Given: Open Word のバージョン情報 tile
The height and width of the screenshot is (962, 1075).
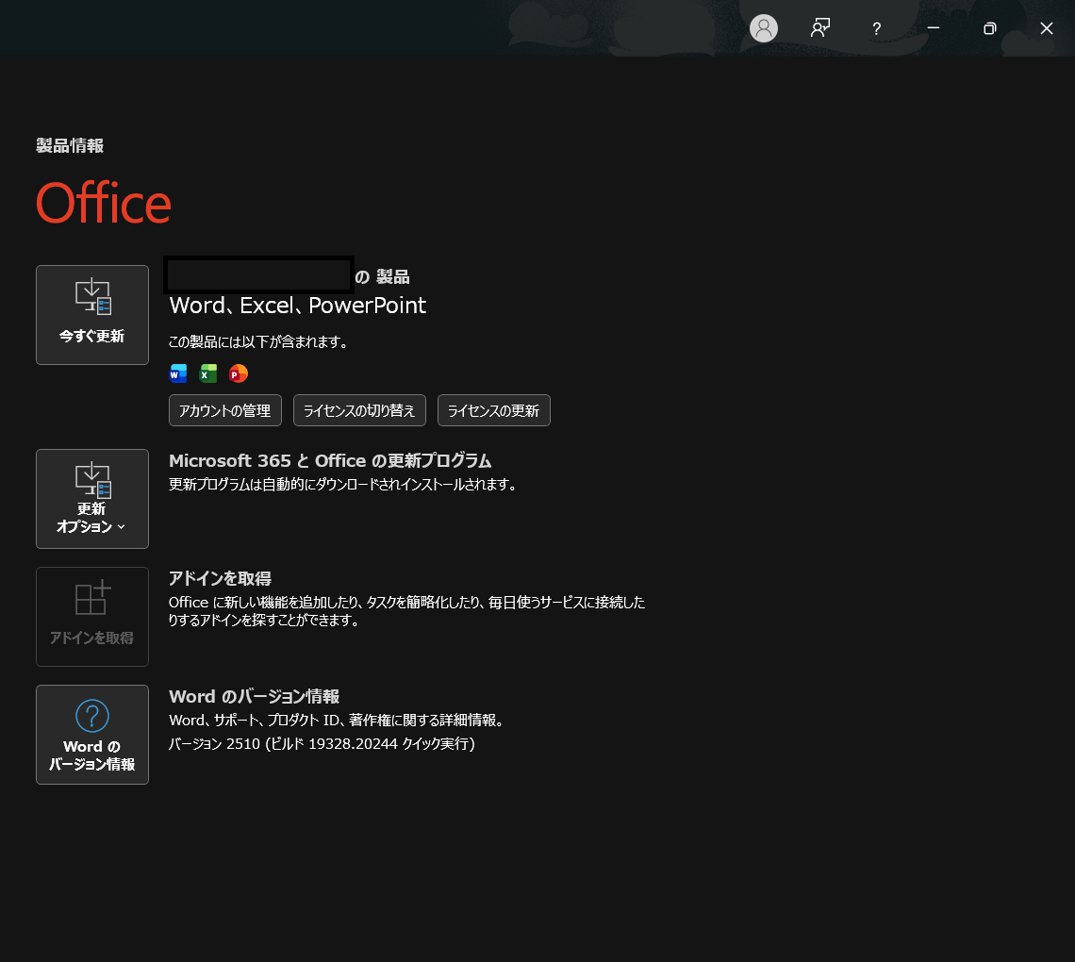Looking at the screenshot, I should [x=92, y=735].
